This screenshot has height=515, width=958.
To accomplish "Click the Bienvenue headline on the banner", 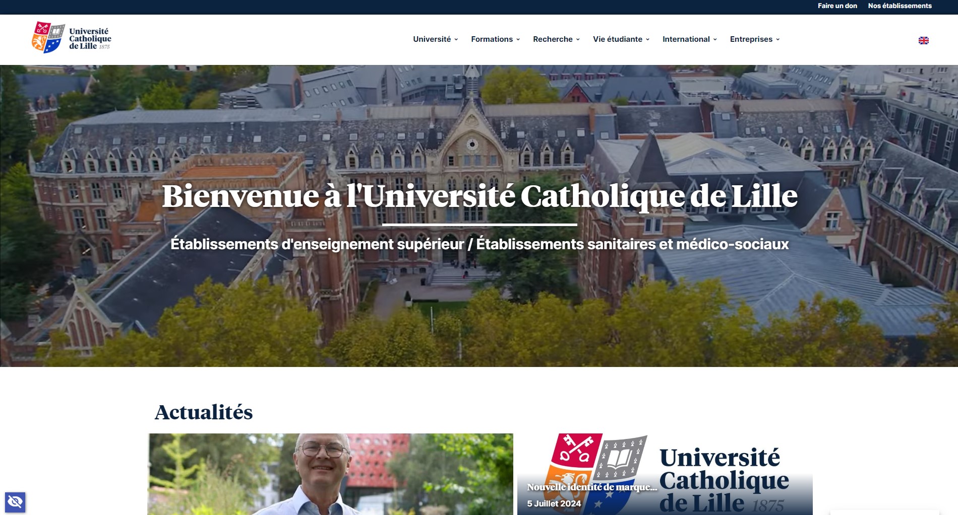I will pyautogui.click(x=479, y=197).
